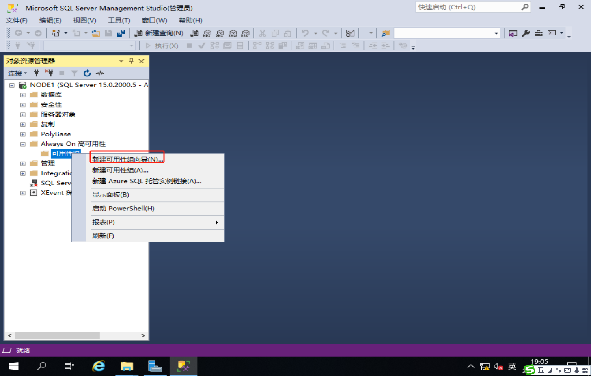Select 新建可用性组向导(N)... from context menu

[127, 159]
